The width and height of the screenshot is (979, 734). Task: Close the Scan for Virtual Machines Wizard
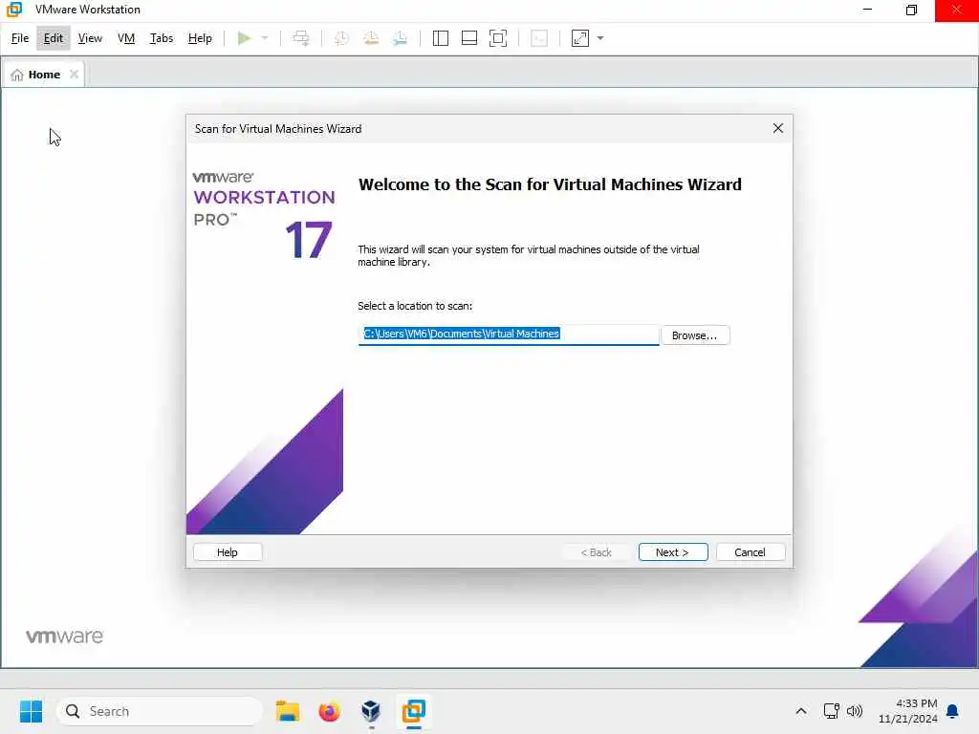pos(777,128)
